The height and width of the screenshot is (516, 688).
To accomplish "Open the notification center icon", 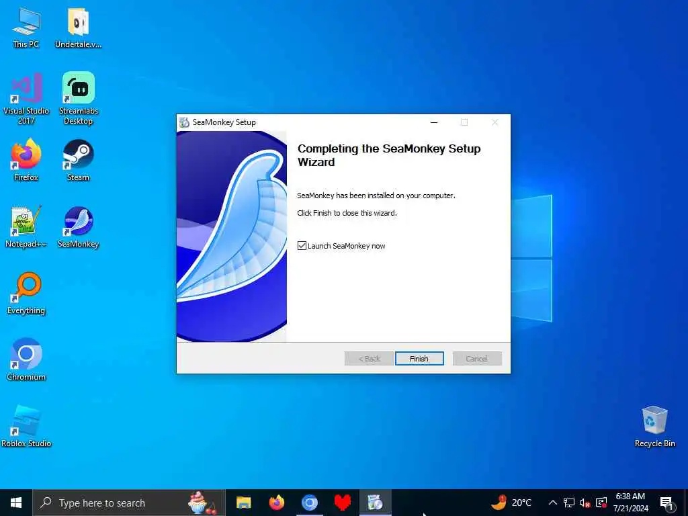I will tap(667, 503).
